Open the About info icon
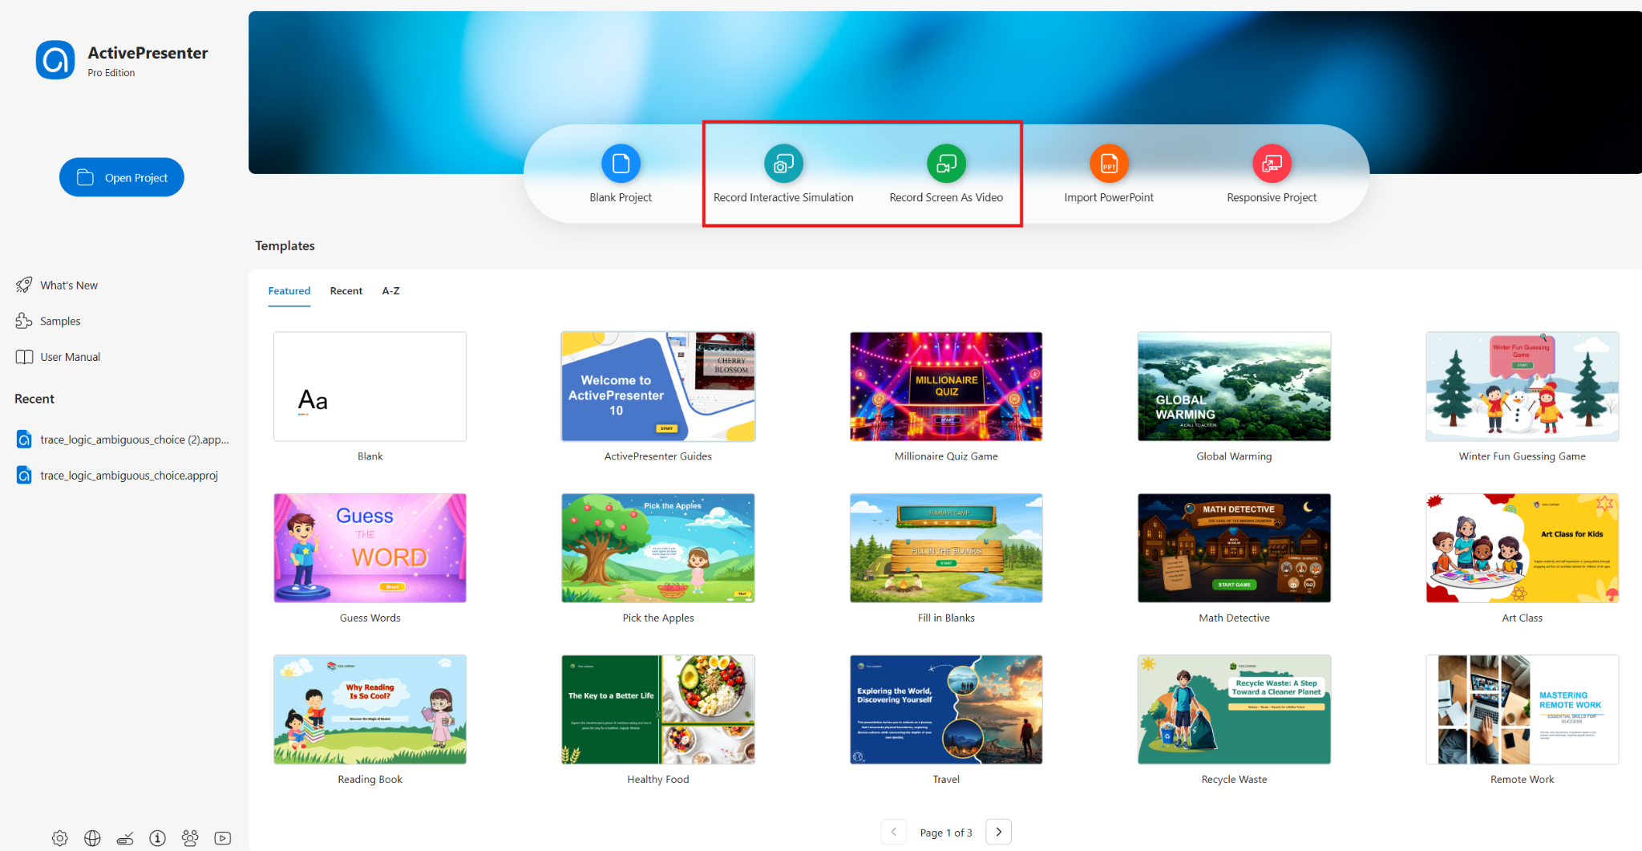The width and height of the screenshot is (1642, 851). point(158,838)
